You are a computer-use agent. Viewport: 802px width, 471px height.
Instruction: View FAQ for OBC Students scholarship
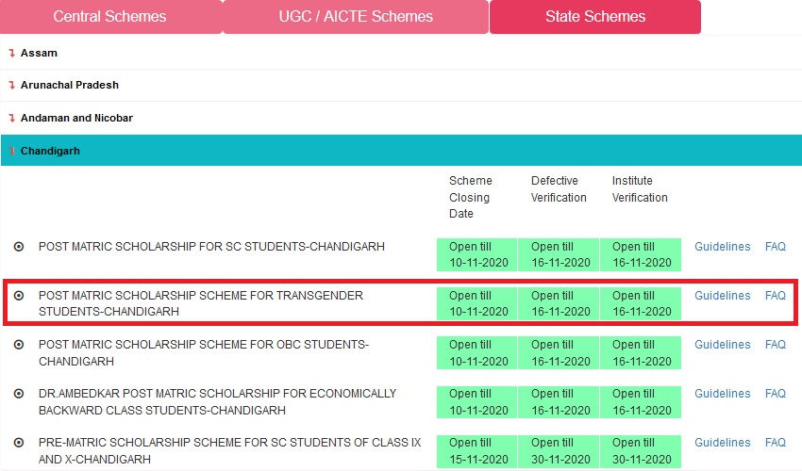click(775, 345)
